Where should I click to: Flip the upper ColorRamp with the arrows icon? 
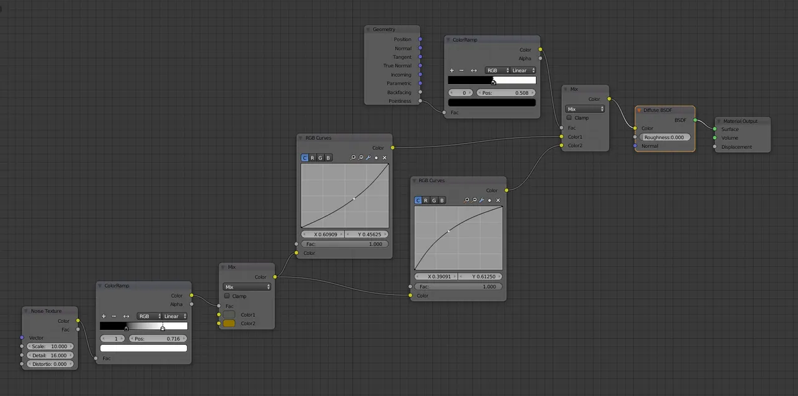pos(474,70)
